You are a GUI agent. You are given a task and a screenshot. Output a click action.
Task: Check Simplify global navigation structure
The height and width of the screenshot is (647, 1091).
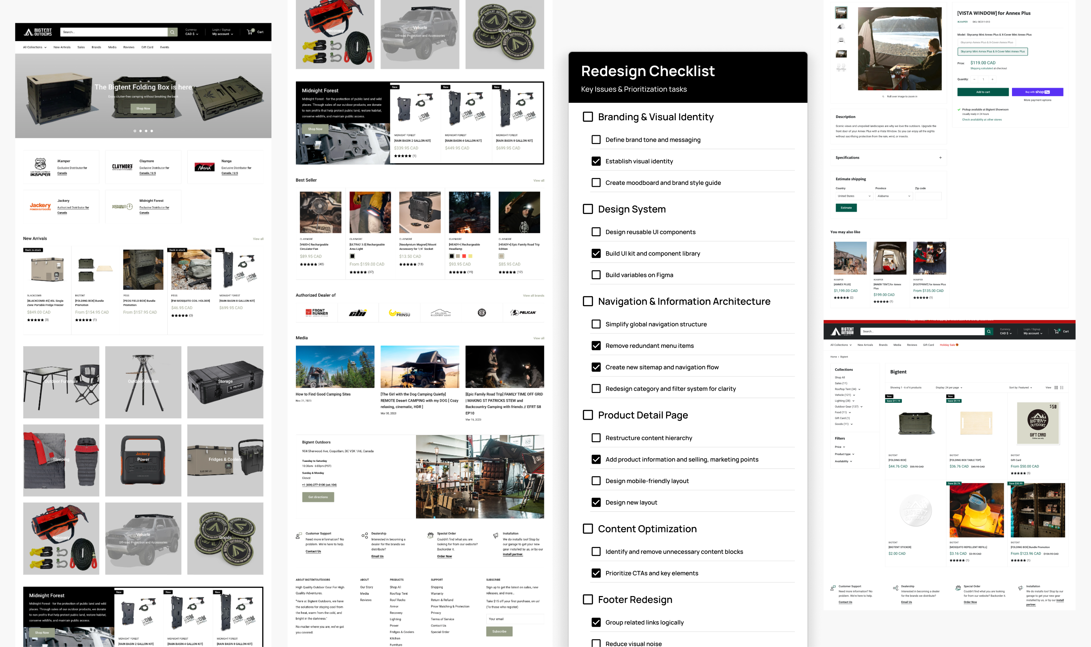pos(596,324)
